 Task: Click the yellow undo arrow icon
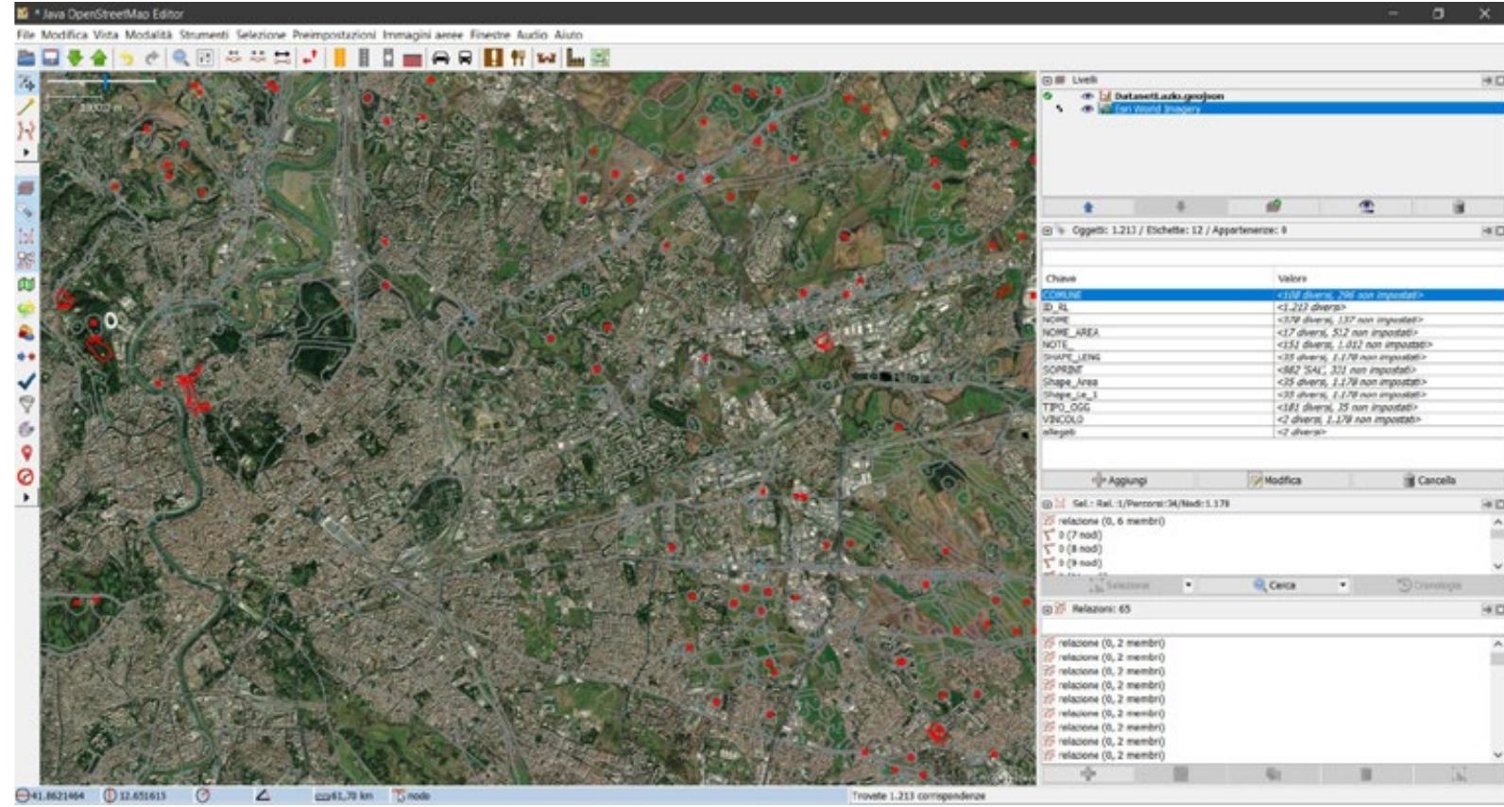pyautogui.click(x=127, y=58)
